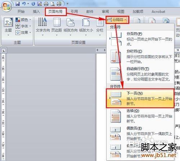The width and height of the screenshot is (180, 161).
Task: Choose 下一页(N) section break
Action: coord(140,98)
